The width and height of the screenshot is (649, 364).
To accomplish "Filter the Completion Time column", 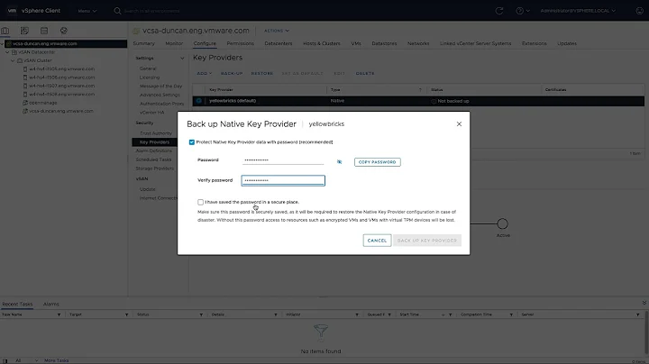I will [x=511, y=314].
